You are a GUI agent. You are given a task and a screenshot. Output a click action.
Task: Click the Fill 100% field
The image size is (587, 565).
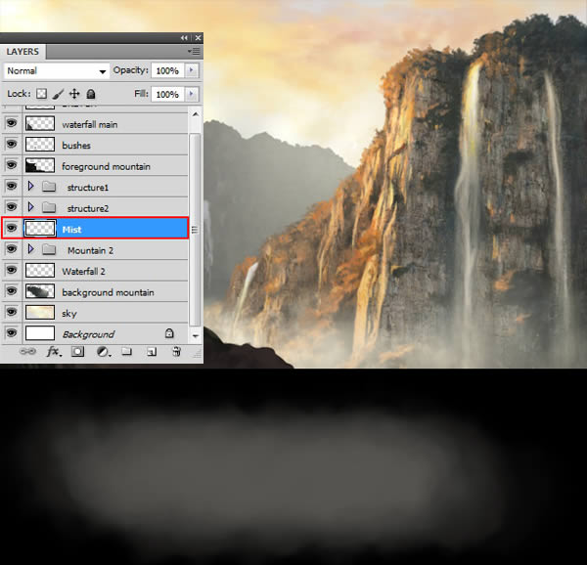click(167, 94)
